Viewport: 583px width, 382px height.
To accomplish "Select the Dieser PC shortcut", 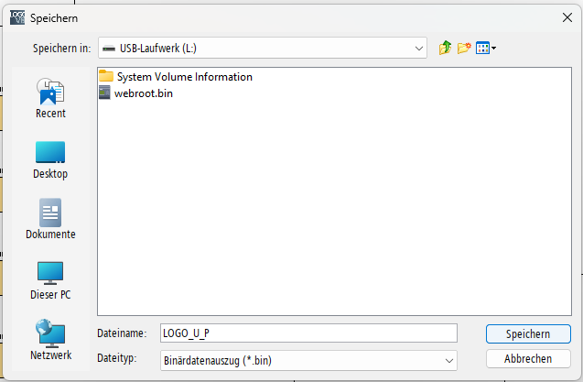I will [x=50, y=280].
